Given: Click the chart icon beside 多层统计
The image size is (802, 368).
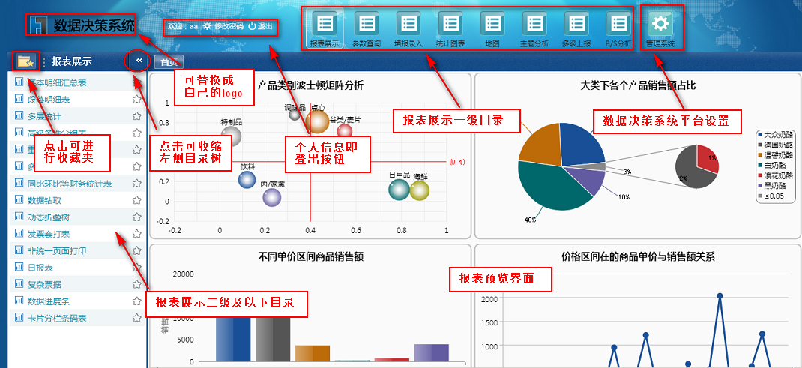Looking at the screenshot, I should tap(19, 116).
